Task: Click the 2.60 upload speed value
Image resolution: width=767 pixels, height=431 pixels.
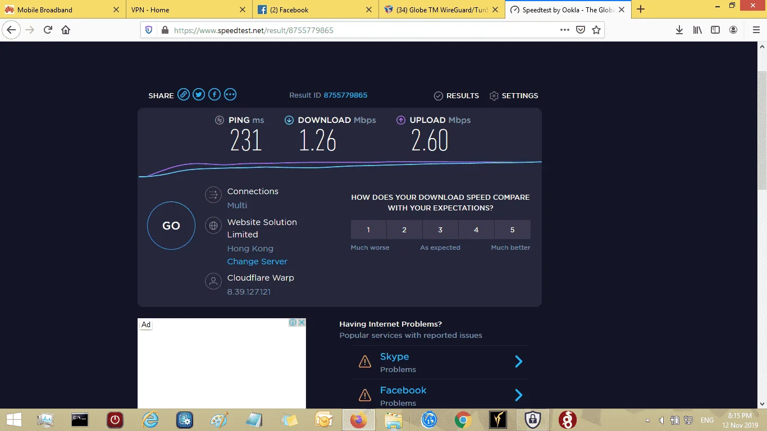Action: [x=430, y=140]
